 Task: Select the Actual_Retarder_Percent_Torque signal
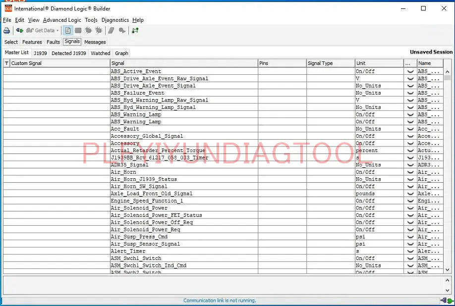[x=158, y=151]
